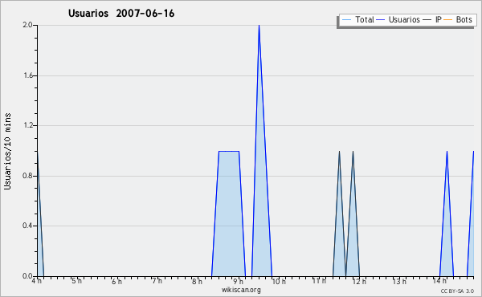The image size is (482, 297).
Task: Click the '0.8' y-axis value
Action: point(27,176)
